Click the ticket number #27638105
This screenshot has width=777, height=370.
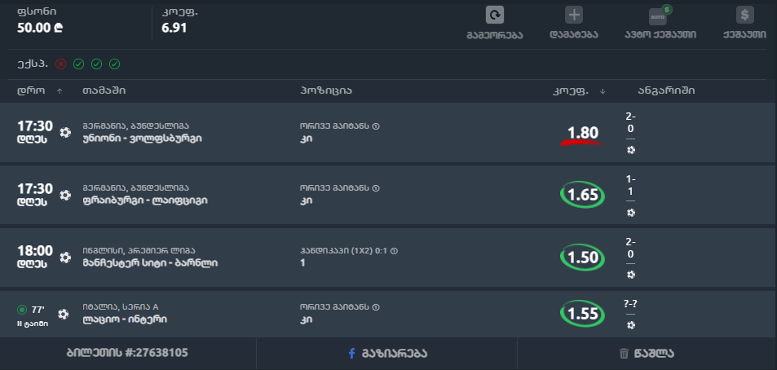127,354
